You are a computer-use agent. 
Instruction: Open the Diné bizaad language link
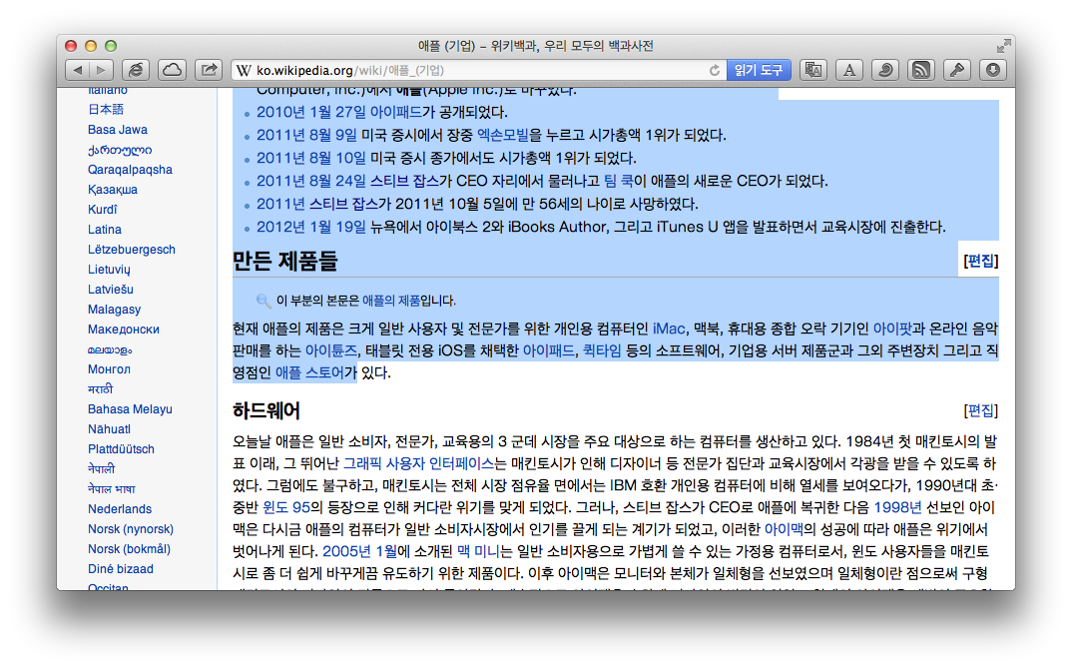click(x=121, y=568)
